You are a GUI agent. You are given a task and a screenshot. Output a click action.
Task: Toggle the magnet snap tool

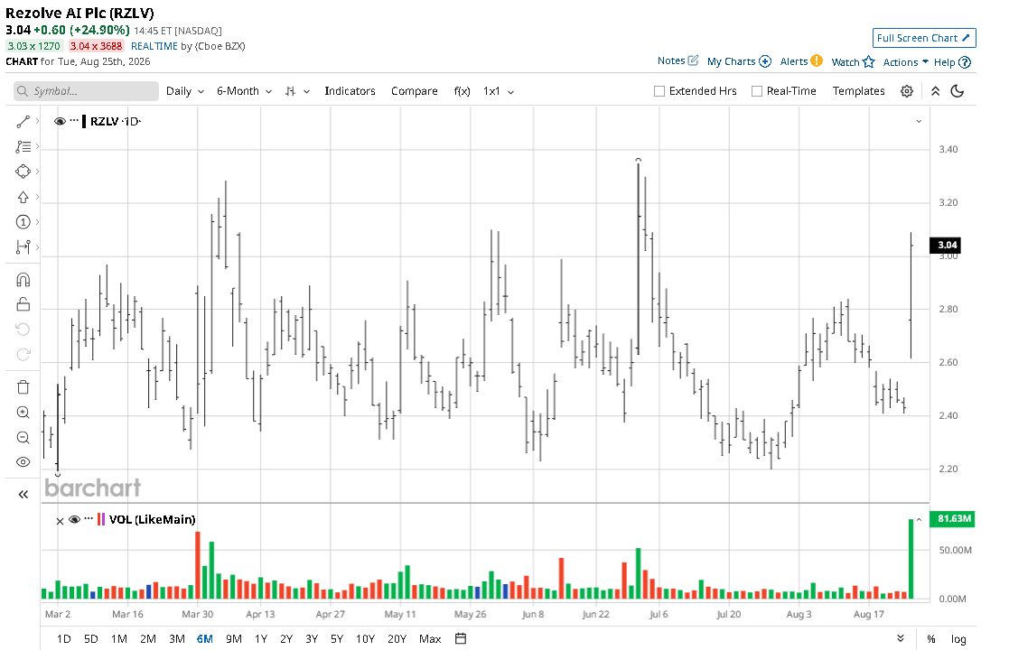point(23,280)
